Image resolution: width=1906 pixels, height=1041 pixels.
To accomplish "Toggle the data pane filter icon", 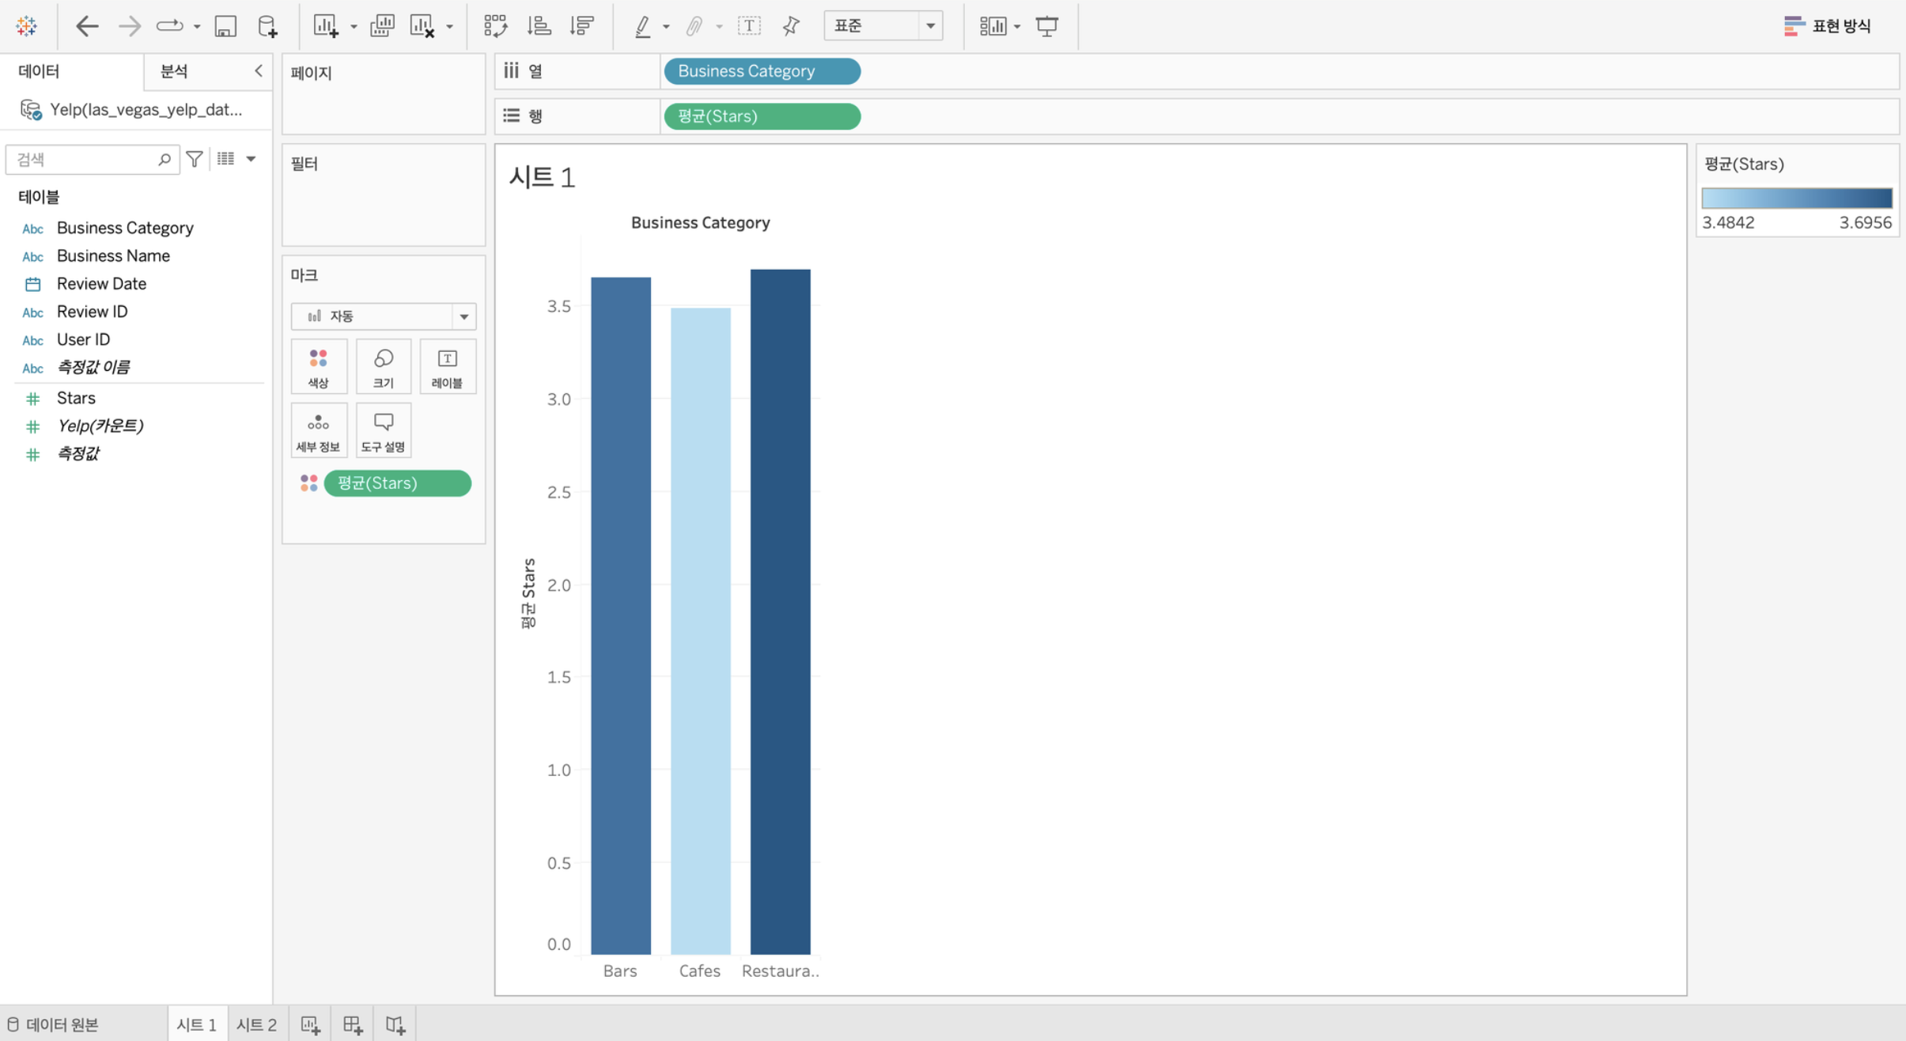I will point(195,159).
